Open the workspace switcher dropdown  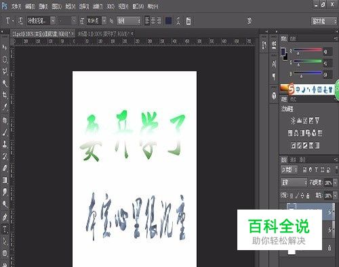pos(324,21)
